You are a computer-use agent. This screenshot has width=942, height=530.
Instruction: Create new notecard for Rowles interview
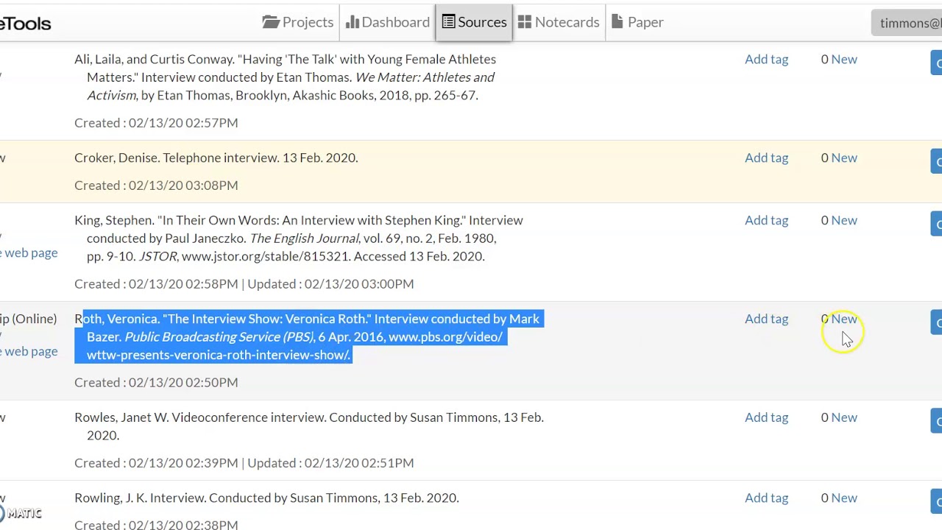click(x=844, y=417)
